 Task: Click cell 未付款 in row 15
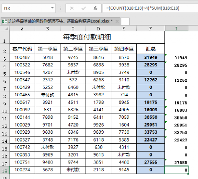click(x=48, y=147)
